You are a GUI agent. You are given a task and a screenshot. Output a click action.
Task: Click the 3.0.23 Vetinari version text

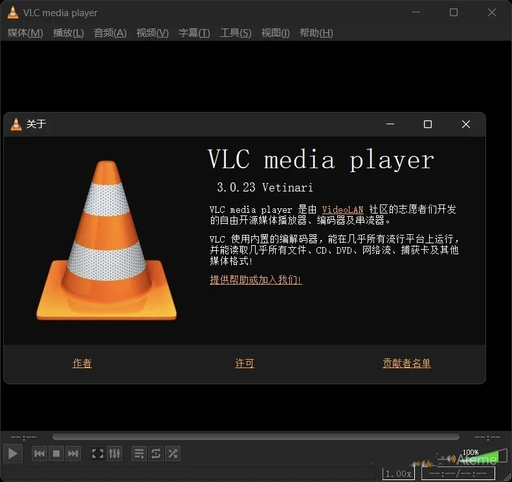(265, 188)
